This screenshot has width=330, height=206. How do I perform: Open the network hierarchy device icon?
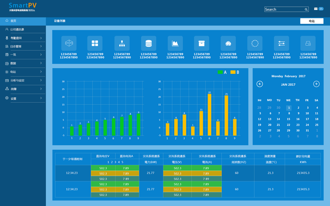[122, 43]
